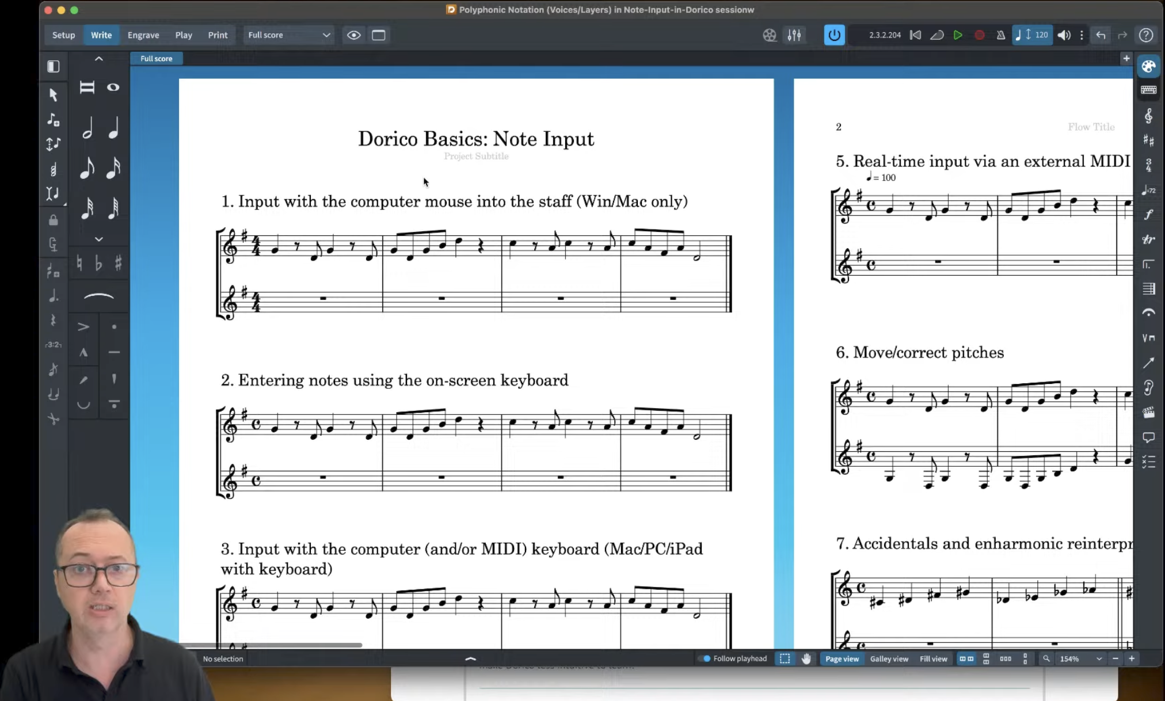Switch to Setup mode
This screenshot has height=701, width=1165.
click(x=63, y=35)
